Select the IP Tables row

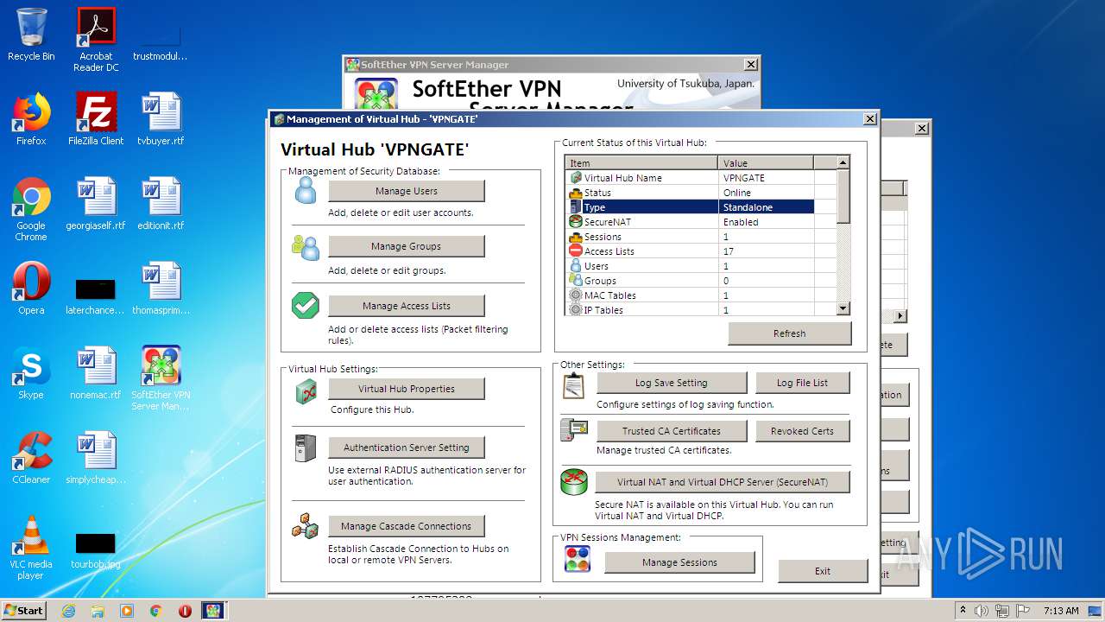[701, 309]
